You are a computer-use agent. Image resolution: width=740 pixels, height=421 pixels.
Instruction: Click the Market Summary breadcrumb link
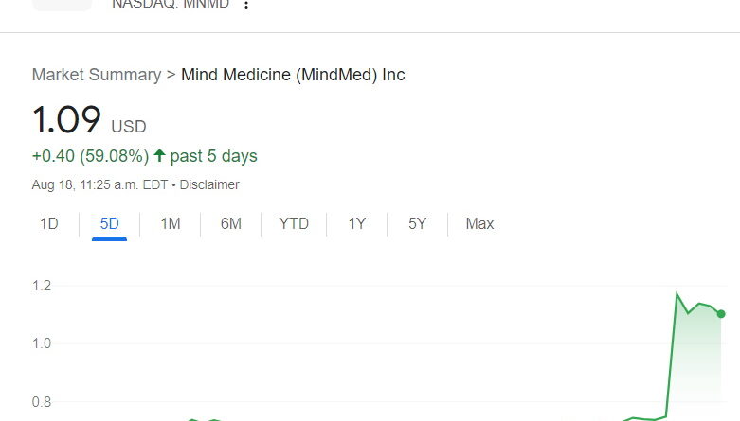(97, 75)
